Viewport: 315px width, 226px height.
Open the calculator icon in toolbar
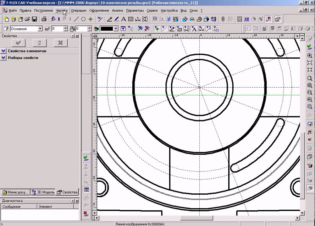240,19
